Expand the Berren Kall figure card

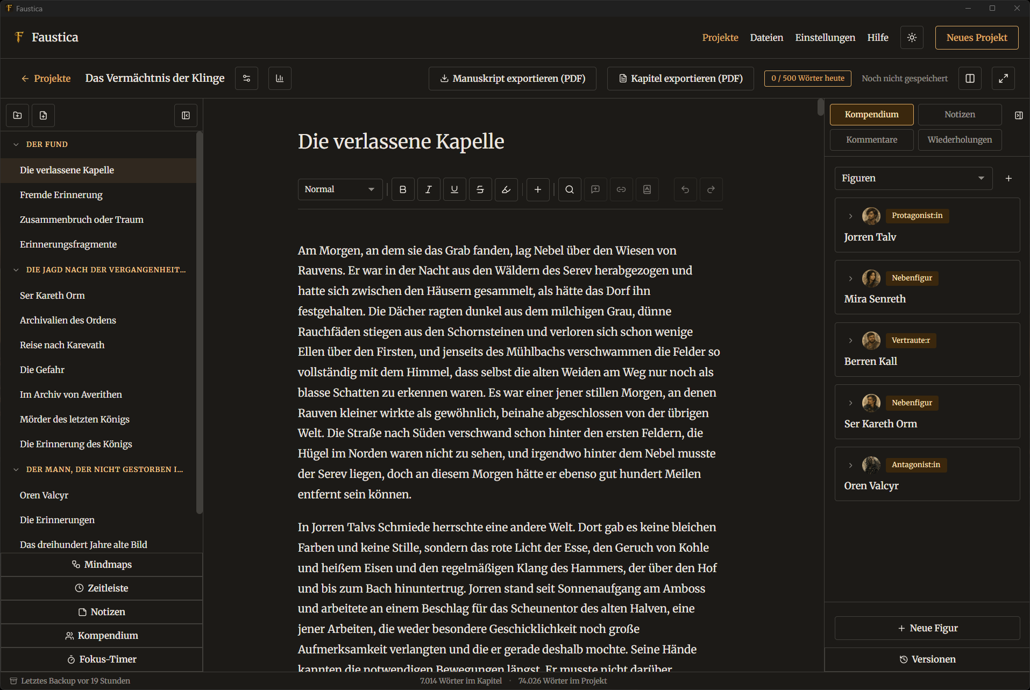coord(850,340)
